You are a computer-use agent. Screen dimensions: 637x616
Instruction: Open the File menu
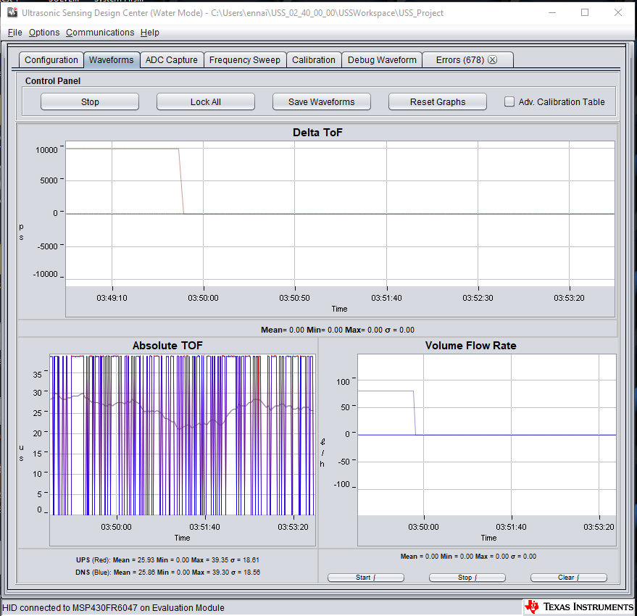point(14,33)
